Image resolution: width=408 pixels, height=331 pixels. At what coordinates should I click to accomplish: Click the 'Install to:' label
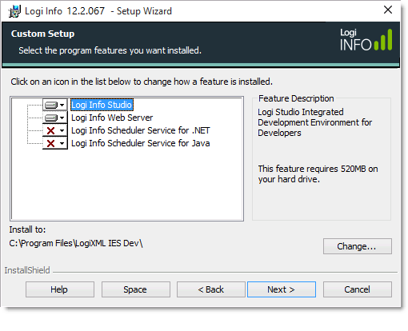pyautogui.click(x=27, y=229)
